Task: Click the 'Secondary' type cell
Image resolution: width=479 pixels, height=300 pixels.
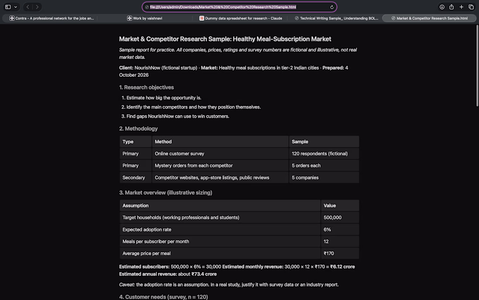Action: point(135,177)
